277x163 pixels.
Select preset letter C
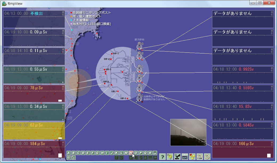tap(78, 153)
